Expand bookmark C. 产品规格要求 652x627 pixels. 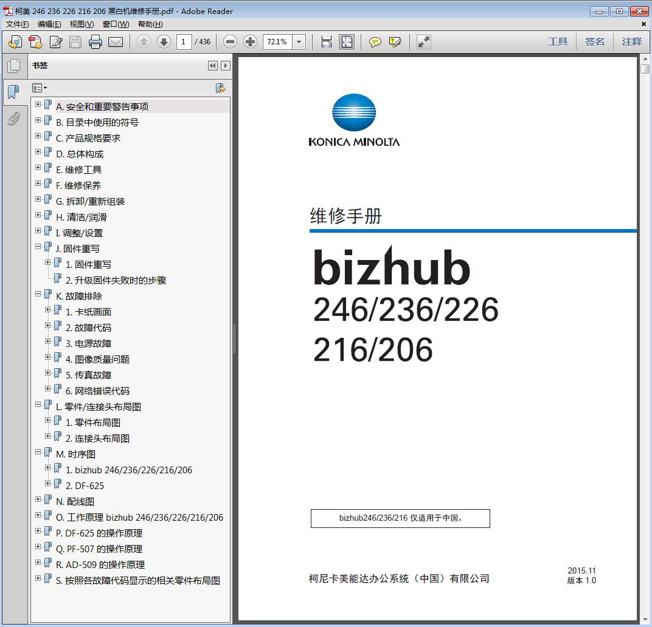tap(38, 136)
